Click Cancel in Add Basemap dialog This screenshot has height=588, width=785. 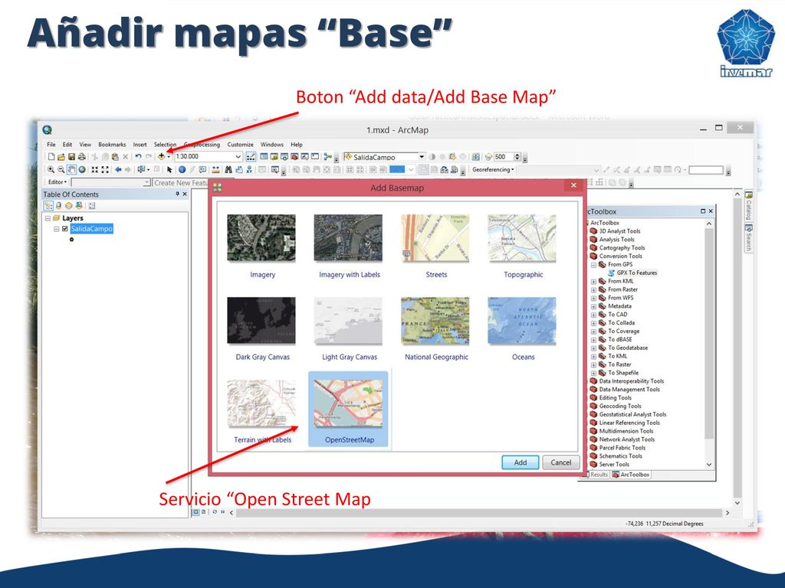[560, 462]
